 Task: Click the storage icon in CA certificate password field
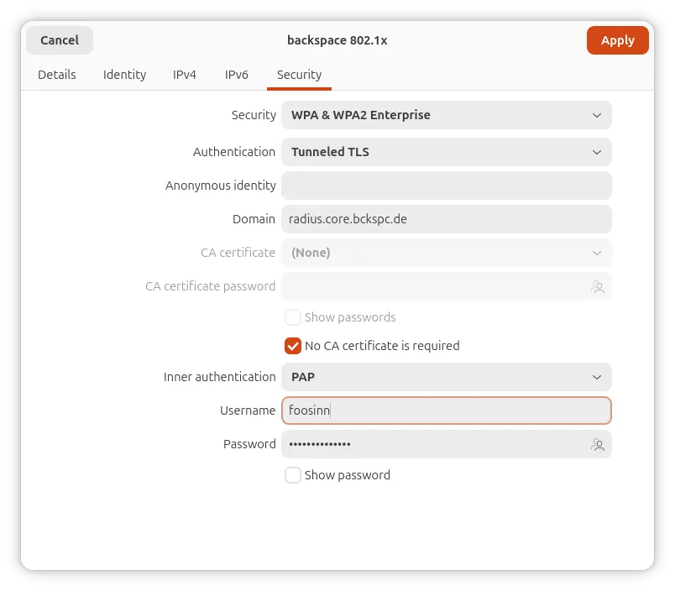pos(598,286)
